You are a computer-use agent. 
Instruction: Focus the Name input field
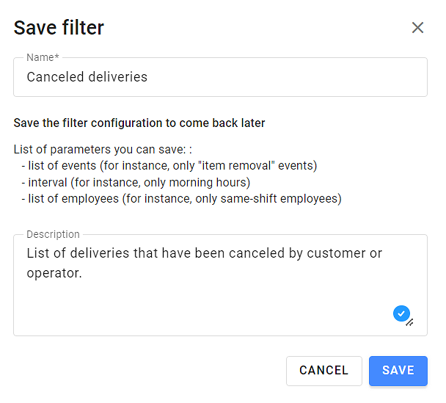coord(220,77)
